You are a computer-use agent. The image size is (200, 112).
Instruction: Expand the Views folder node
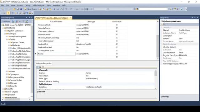pos(7,71)
